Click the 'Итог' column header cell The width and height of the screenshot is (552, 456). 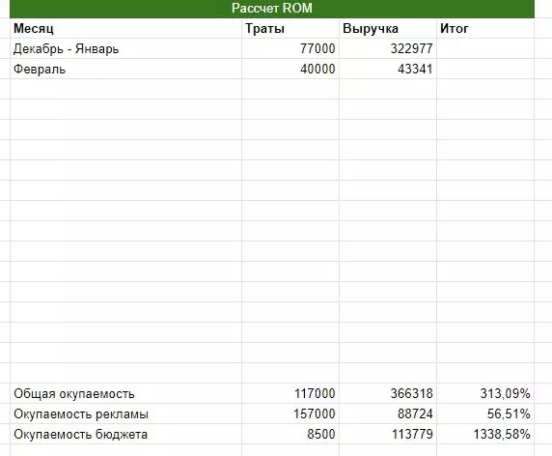click(x=485, y=28)
